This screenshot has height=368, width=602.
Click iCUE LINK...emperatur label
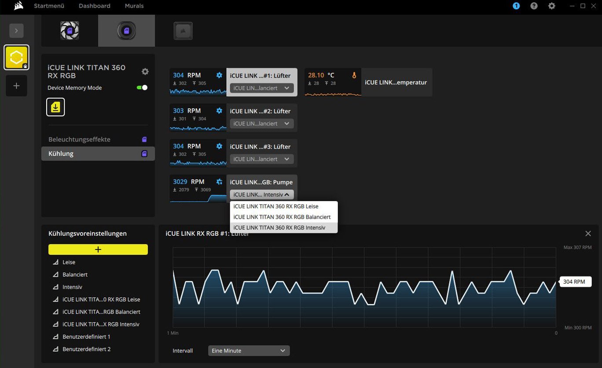(x=396, y=82)
